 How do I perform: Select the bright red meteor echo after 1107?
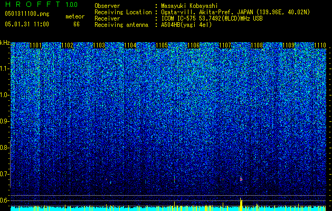(x=241, y=179)
